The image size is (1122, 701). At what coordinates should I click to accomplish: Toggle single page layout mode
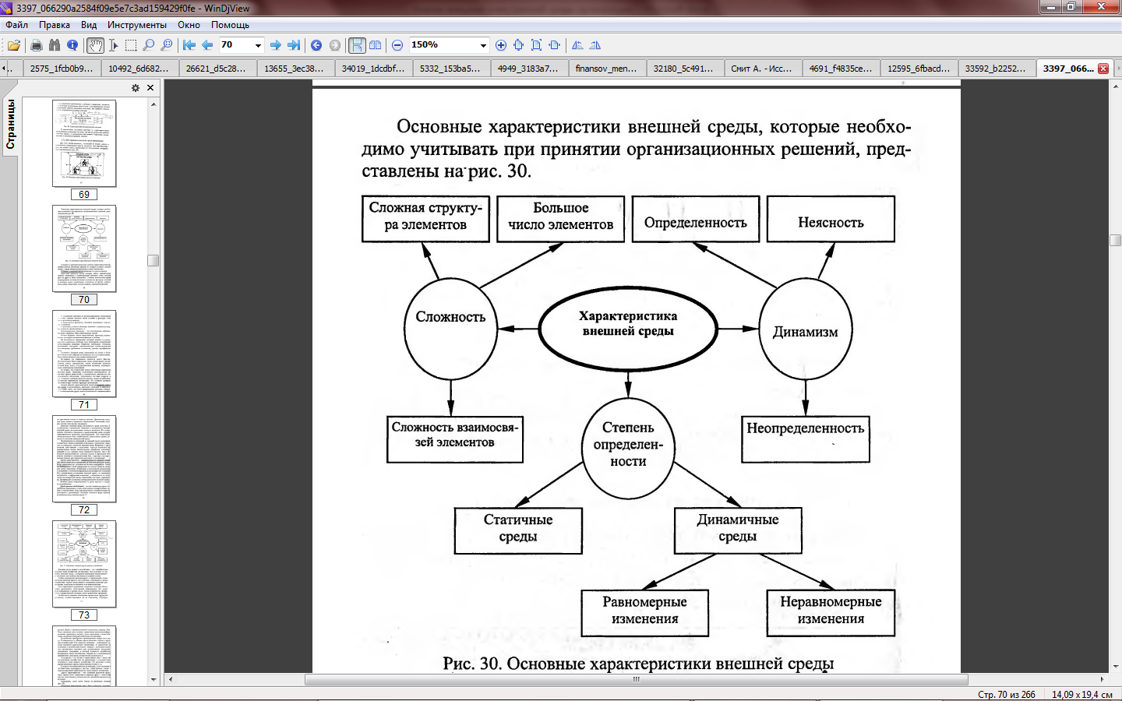point(357,45)
